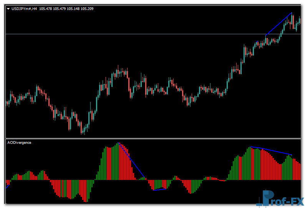Click the OHLC price values in chart header
This screenshot has width=305, height=208.
point(66,8)
